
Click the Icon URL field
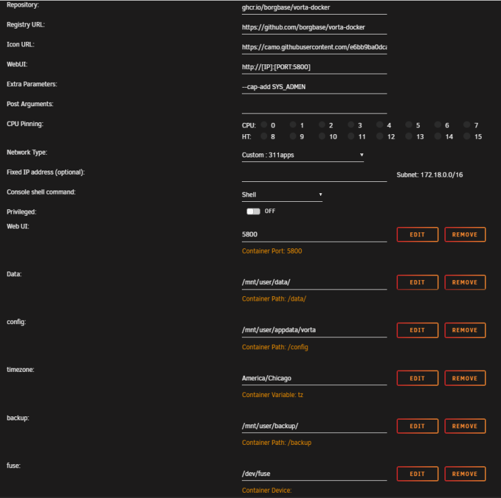(x=314, y=48)
